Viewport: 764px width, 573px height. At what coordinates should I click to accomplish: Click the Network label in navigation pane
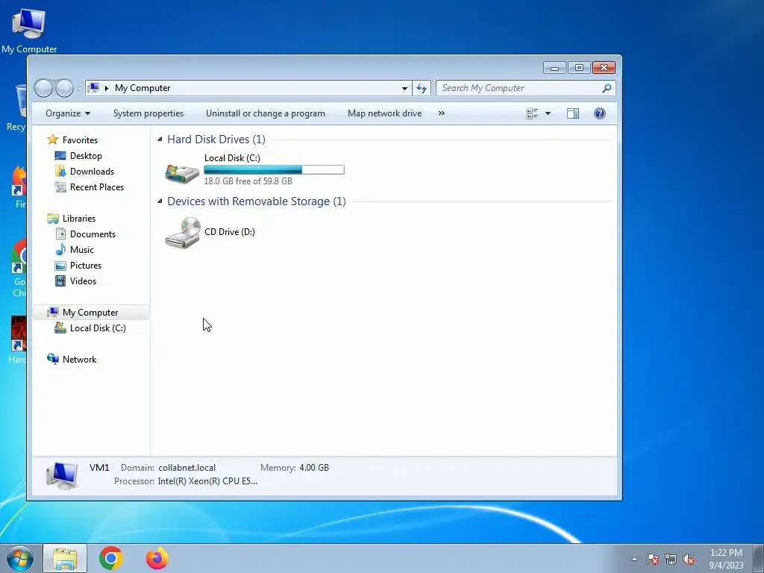pyautogui.click(x=79, y=359)
